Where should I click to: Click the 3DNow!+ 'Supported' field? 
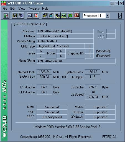click(x=100, y=117)
